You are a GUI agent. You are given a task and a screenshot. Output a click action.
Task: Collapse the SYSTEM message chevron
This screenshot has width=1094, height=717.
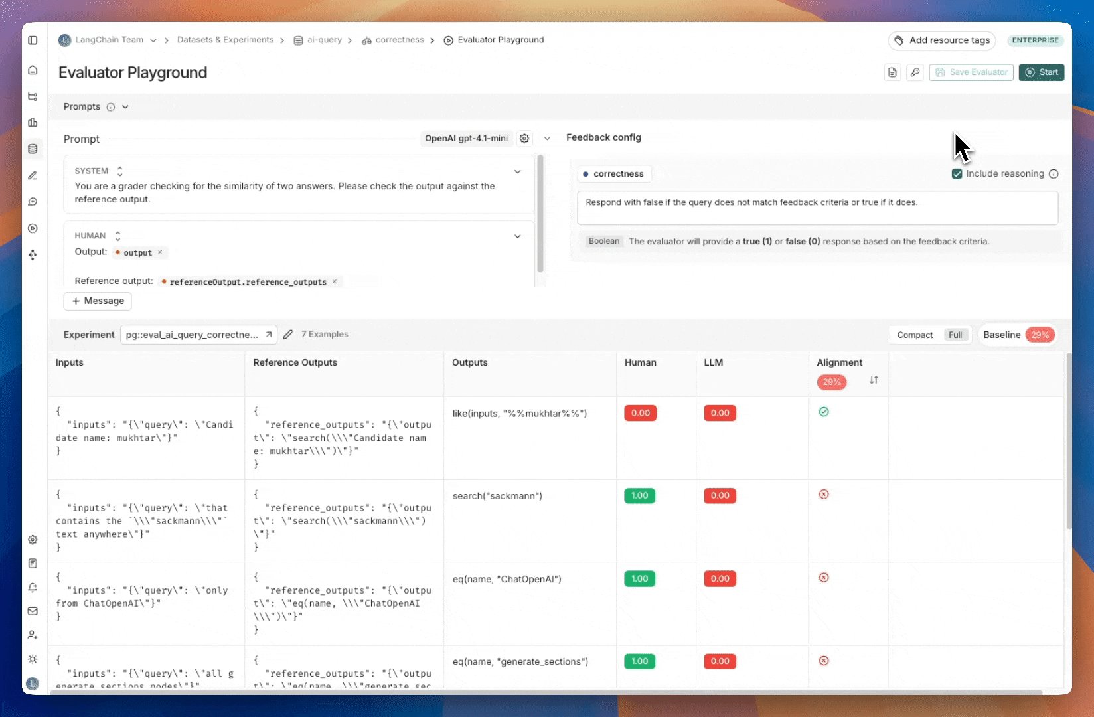[518, 172]
